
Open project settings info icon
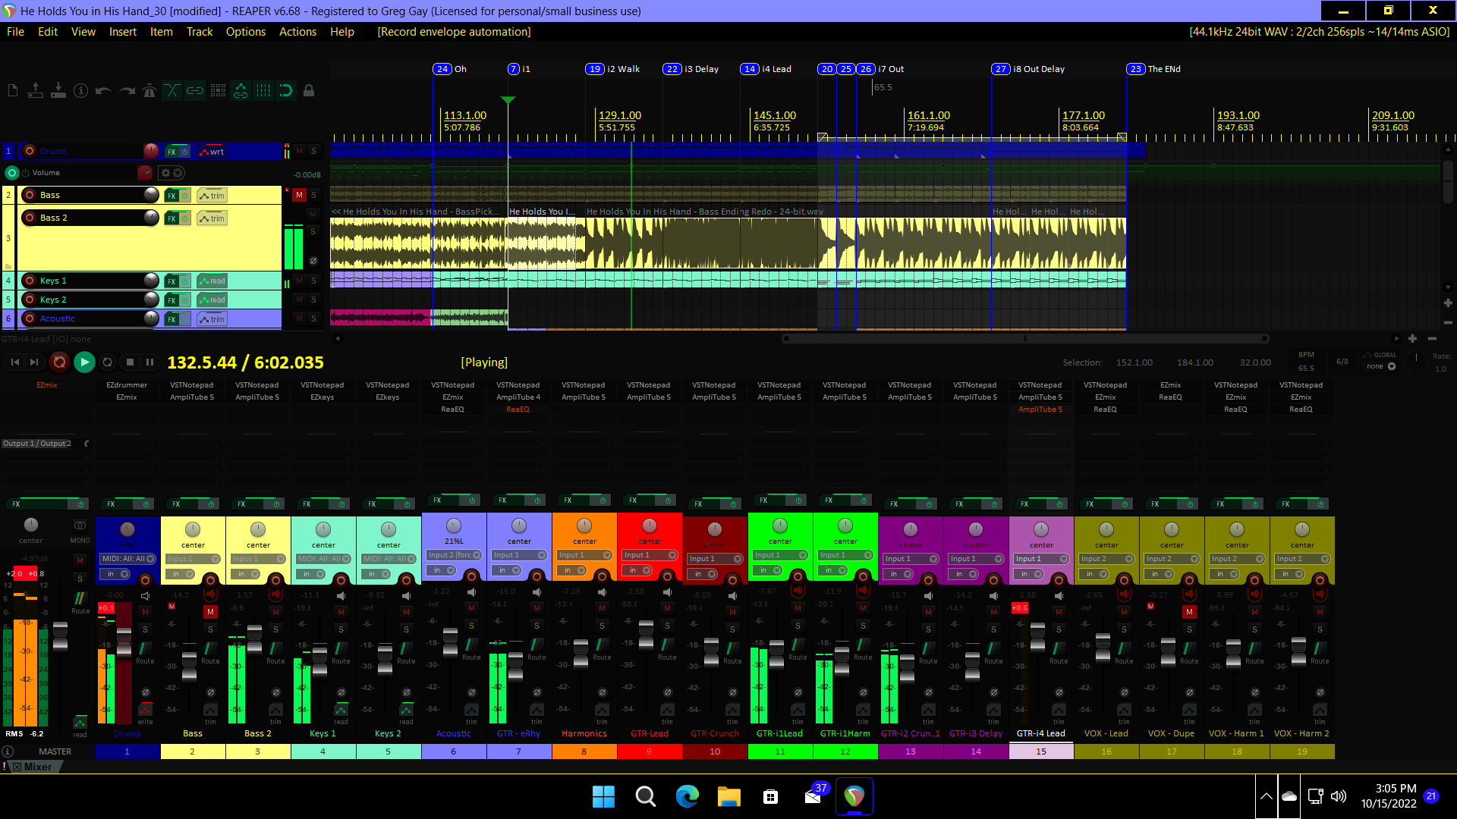point(81,91)
